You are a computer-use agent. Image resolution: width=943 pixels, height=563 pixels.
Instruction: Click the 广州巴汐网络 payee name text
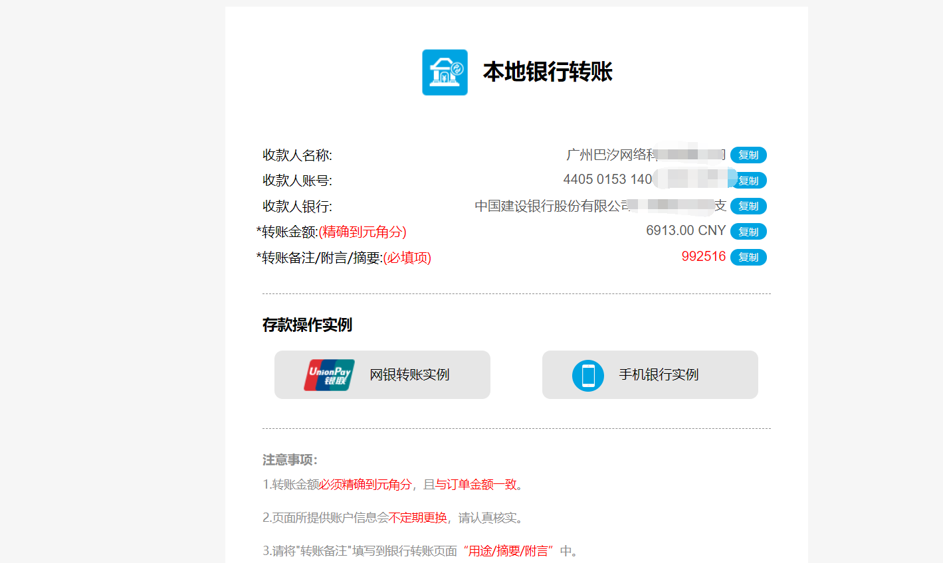point(610,155)
